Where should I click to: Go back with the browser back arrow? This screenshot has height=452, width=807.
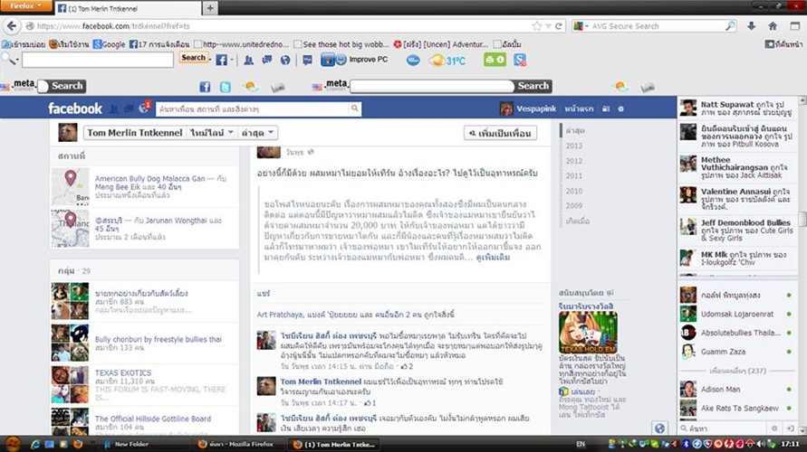pyautogui.click(x=12, y=25)
